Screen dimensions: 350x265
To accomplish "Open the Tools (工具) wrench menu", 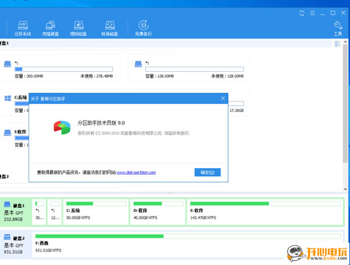I will [x=338, y=29].
